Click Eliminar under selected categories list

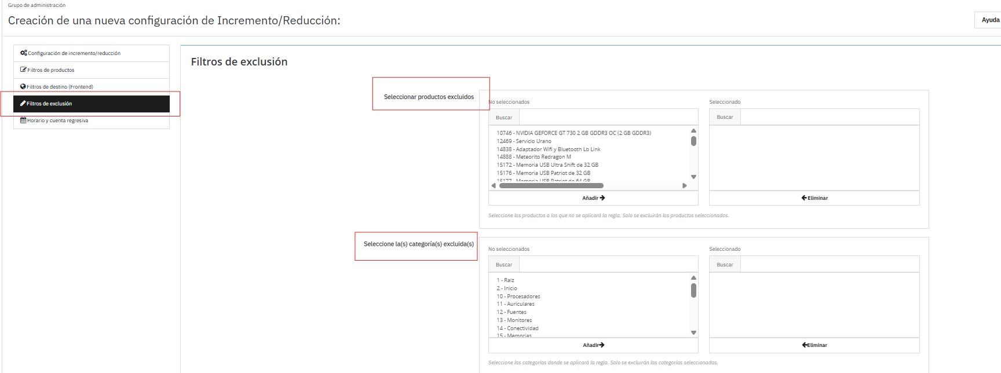[814, 345]
